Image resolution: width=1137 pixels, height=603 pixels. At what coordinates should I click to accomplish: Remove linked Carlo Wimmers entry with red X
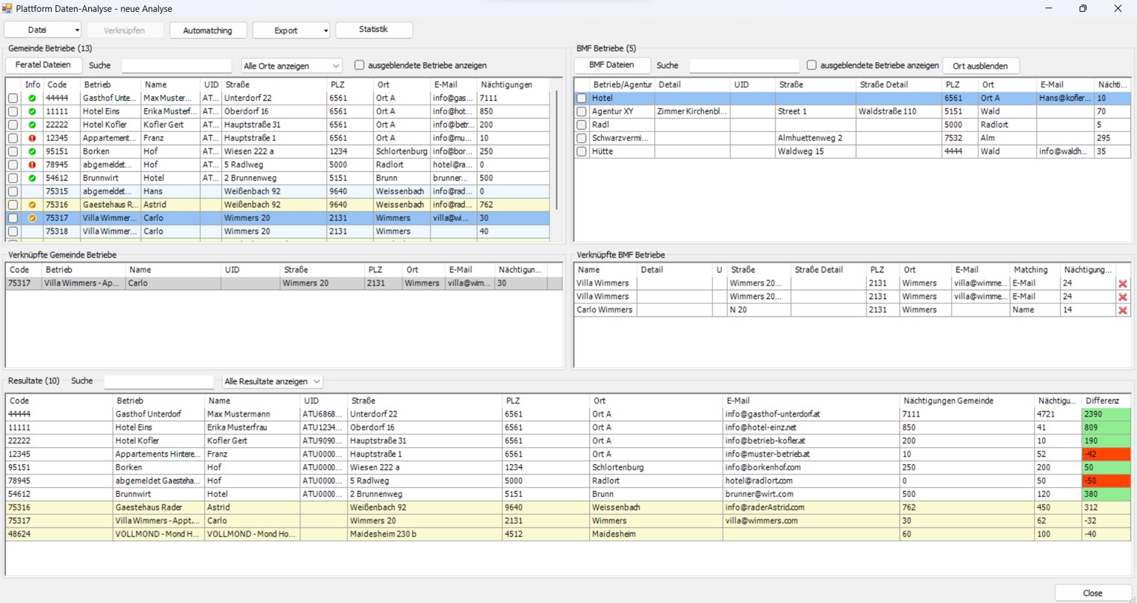(1122, 310)
